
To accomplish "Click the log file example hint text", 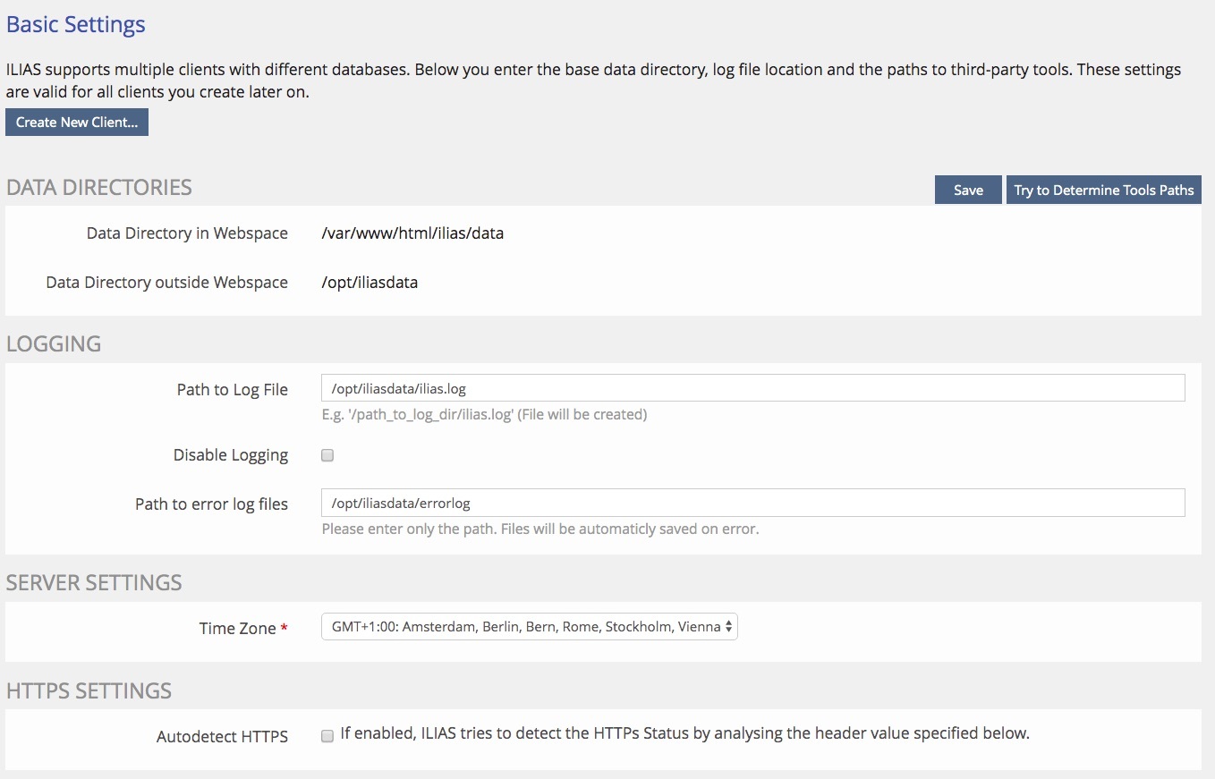I will tap(484, 415).
